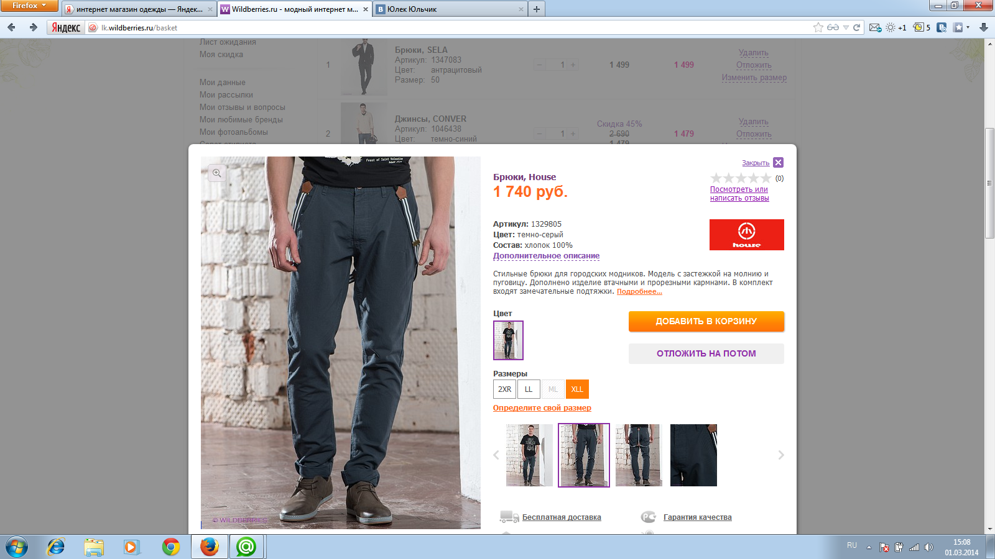Screen dimensions: 995x559
Task: Click the House brand logo
Action: pos(747,235)
